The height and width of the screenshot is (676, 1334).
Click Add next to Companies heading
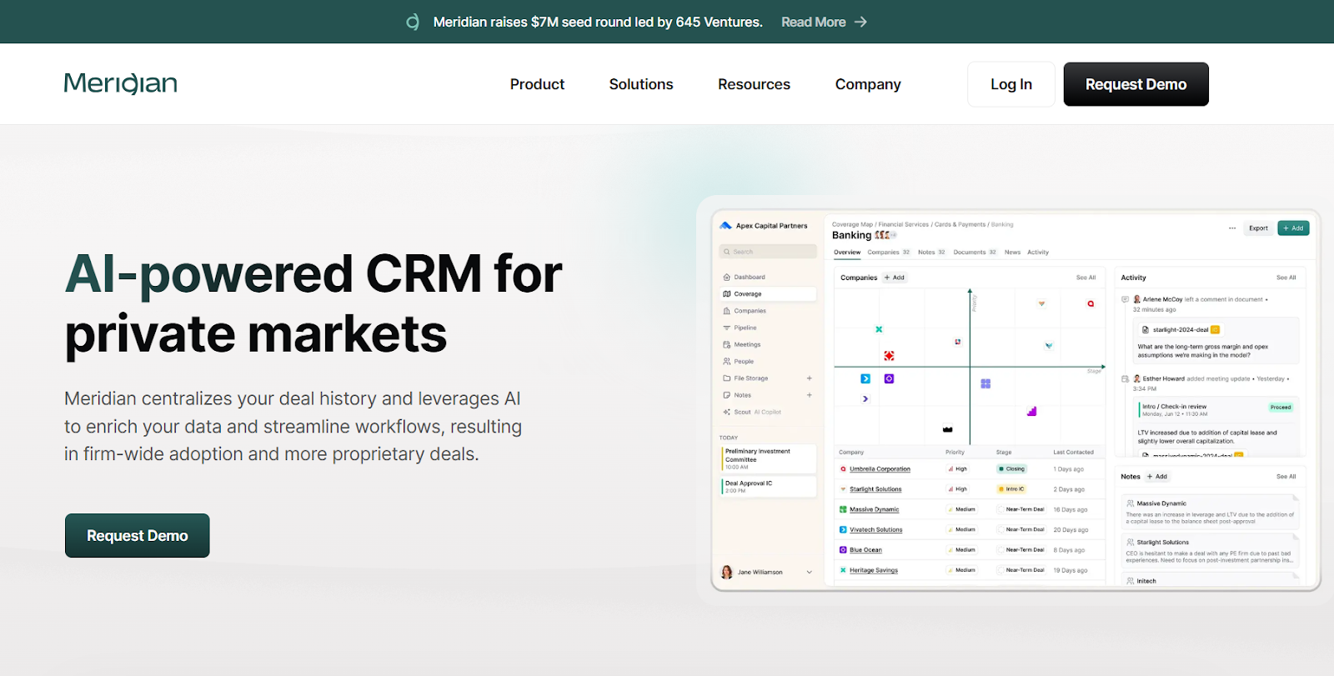pyautogui.click(x=895, y=278)
